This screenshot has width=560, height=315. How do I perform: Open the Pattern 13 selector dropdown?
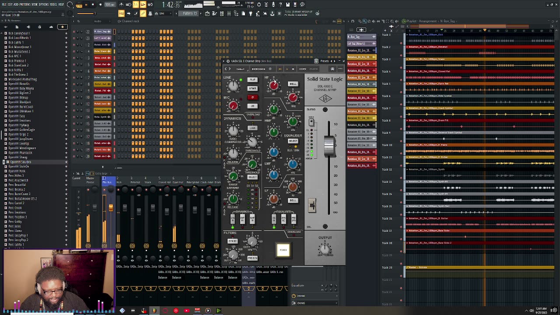[190, 14]
